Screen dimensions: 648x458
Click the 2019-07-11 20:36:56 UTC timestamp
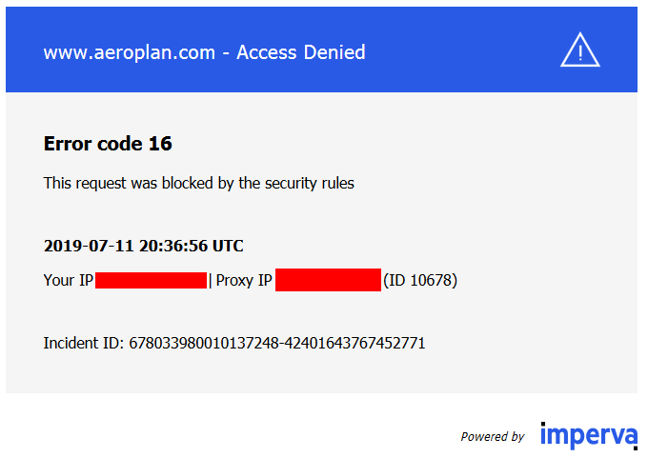pyautogui.click(x=143, y=246)
